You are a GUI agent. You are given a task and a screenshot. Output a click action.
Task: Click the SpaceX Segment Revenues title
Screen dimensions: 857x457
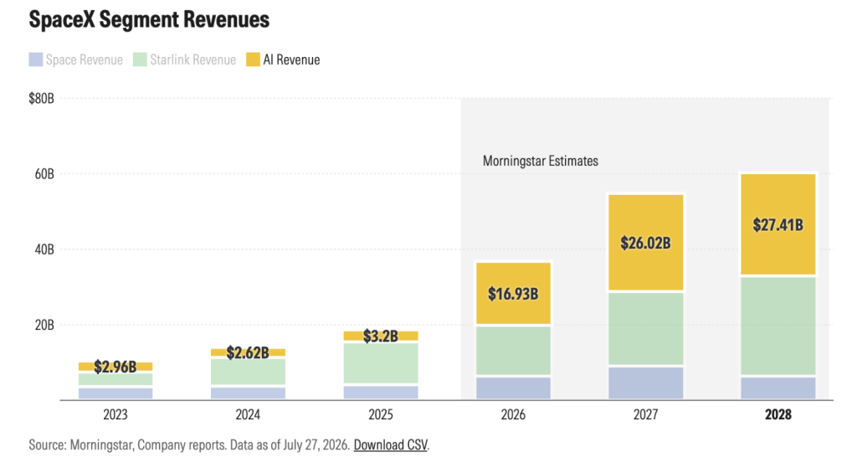pos(149,20)
